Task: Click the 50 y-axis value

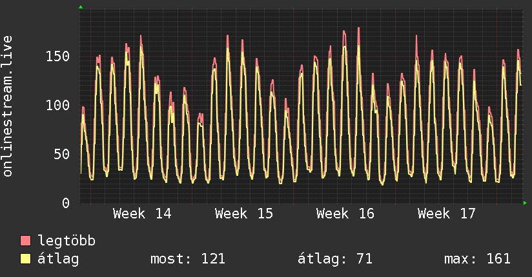Action: click(62, 155)
